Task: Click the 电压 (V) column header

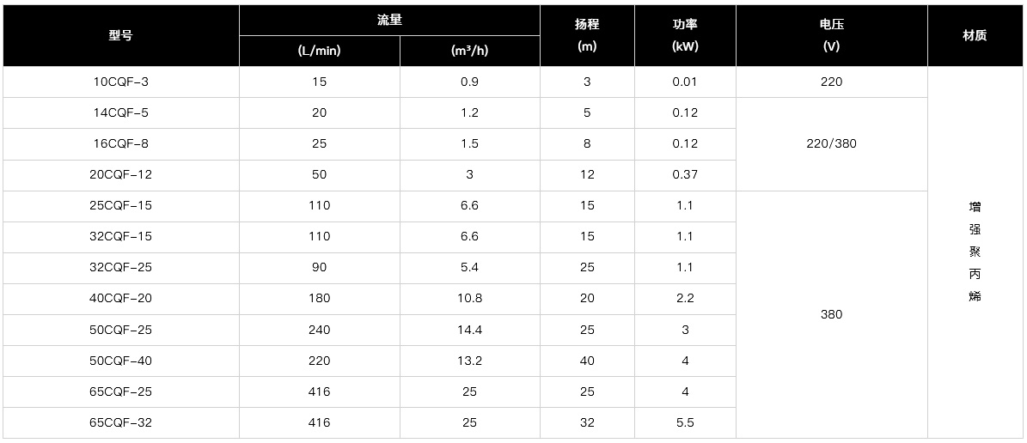Action: (831, 35)
